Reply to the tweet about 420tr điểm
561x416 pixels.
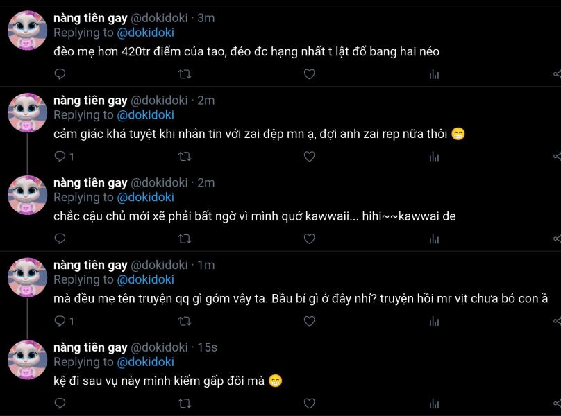point(60,74)
